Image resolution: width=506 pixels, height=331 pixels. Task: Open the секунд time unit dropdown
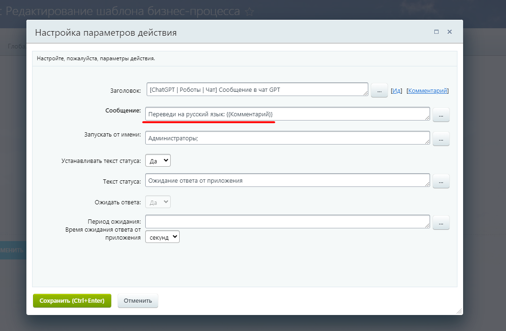[x=162, y=237]
